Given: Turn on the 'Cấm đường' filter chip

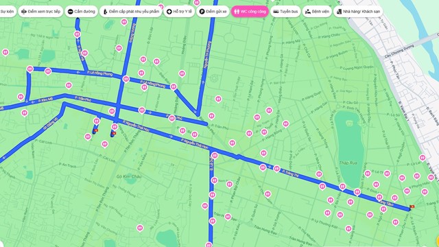Looking at the screenshot, I should pos(82,12).
